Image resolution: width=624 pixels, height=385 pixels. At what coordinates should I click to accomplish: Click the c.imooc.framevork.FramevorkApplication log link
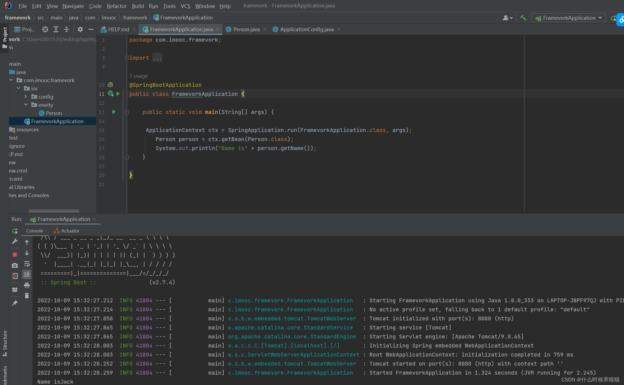point(290,300)
